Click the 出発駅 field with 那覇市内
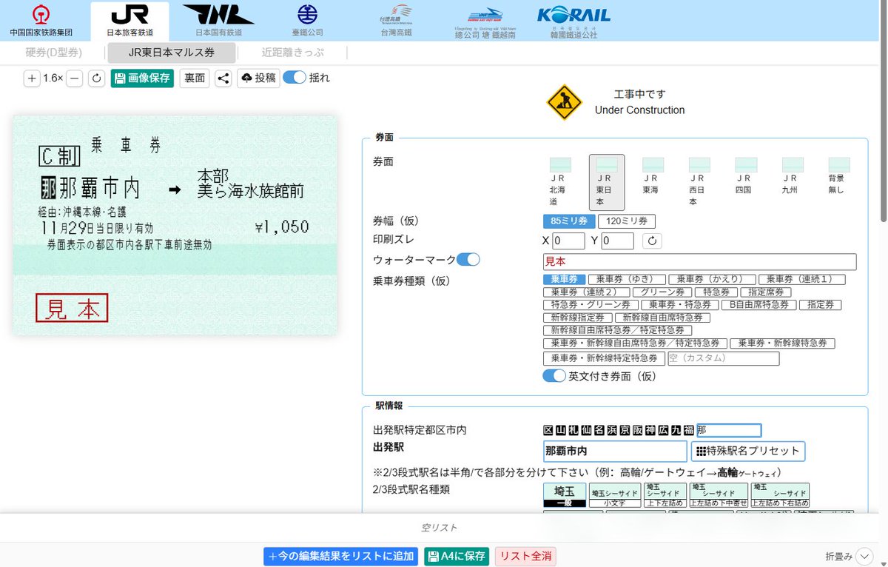The height and width of the screenshot is (567, 888). pos(615,451)
